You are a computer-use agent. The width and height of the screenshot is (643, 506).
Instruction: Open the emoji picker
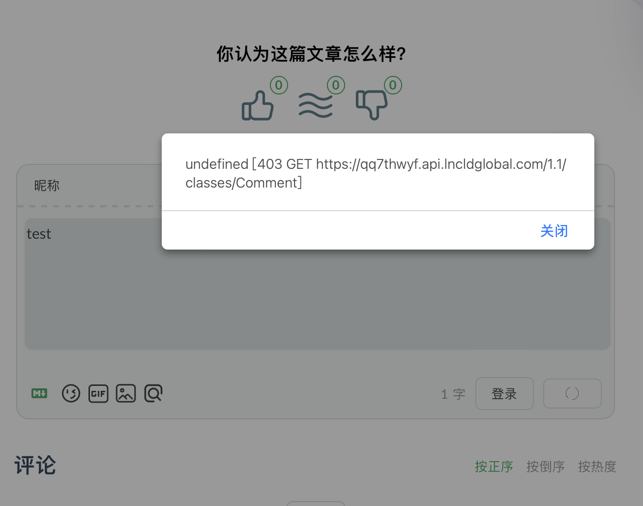click(71, 393)
